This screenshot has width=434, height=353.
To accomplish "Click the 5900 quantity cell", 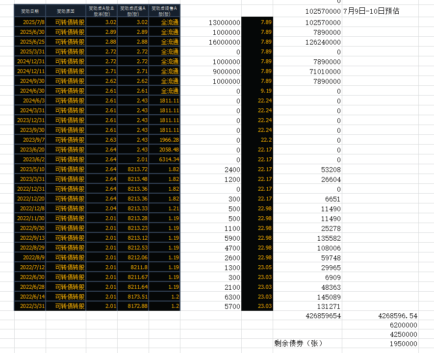I will pos(211,238).
